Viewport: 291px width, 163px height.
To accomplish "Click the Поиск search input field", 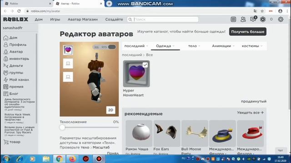I will click(163, 19).
